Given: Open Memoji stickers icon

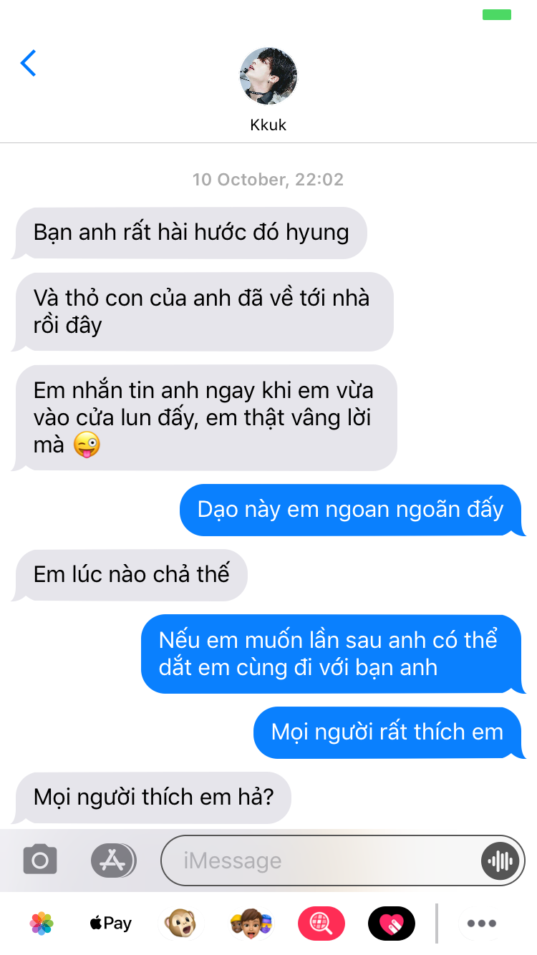Looking at the screenshot, I should click(250, 924).
